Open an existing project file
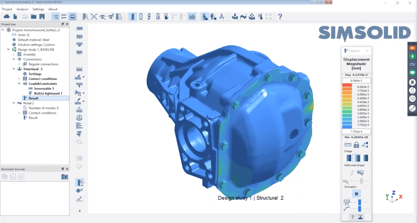This screenshot has width=417, height=223. (x=33, y=17)
